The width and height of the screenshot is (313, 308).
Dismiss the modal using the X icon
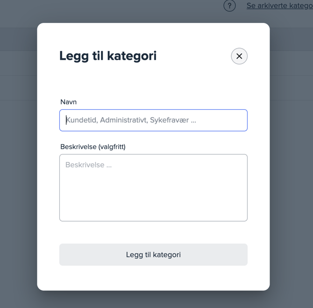[239, 56]
